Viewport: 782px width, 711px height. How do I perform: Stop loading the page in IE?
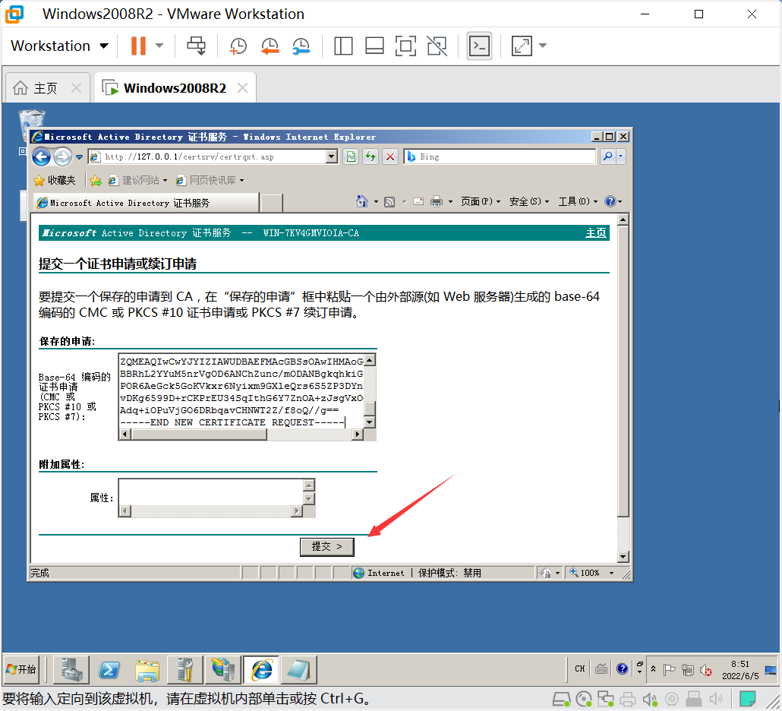pyautogui.click(x=390, y=156)
